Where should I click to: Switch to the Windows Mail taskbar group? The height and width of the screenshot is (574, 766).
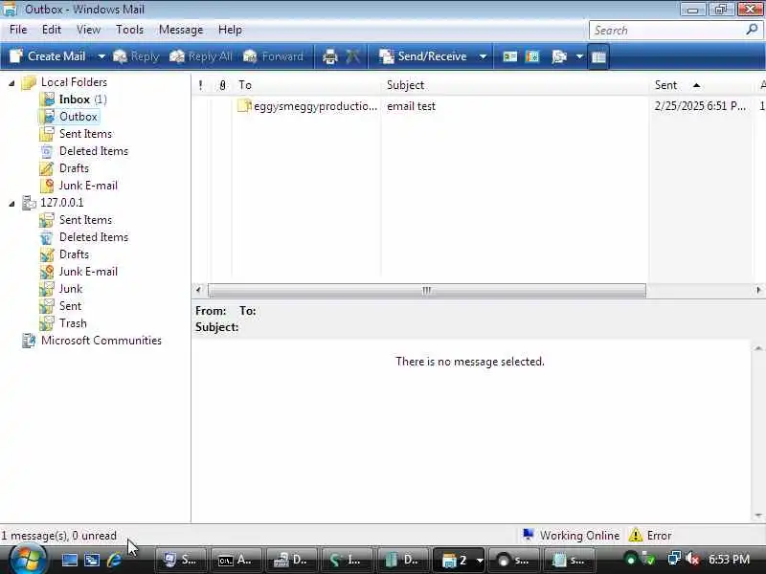click(460, 561)
